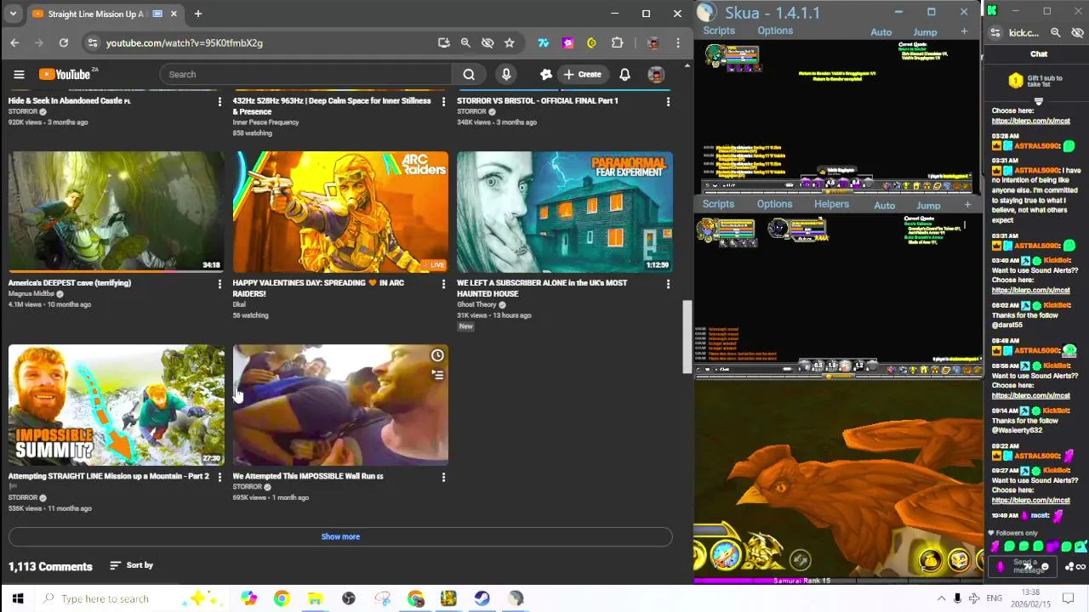This screenshot has height=612, width=1089.
Task: Open the Chrome three-dot menu
Action: [678, 42]
